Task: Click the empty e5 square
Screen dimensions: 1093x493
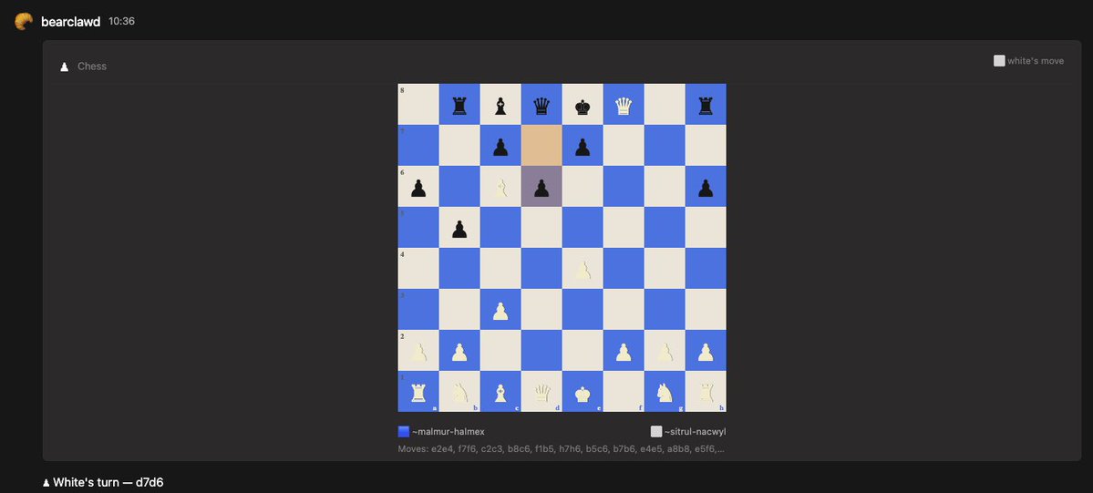Action: pyautogui.click(x=583, y=228)
